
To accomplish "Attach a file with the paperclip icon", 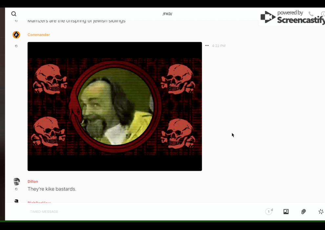I will point(303,212).
